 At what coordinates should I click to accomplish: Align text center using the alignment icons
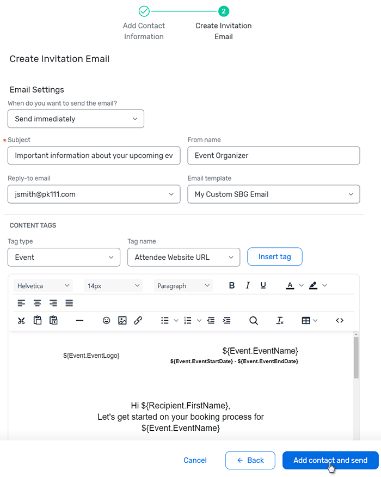pyautogui.click(x=38, y=303)
